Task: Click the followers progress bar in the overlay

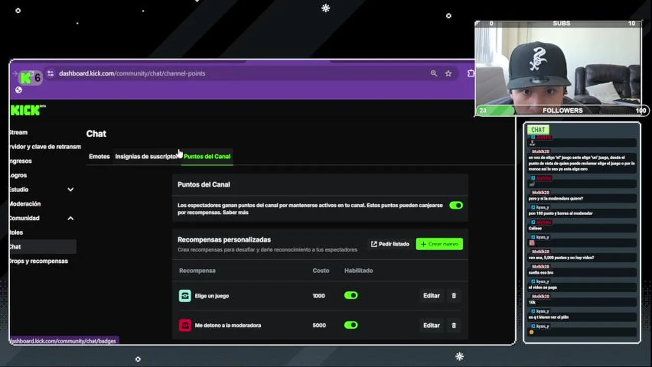Action: click(562, 110)
